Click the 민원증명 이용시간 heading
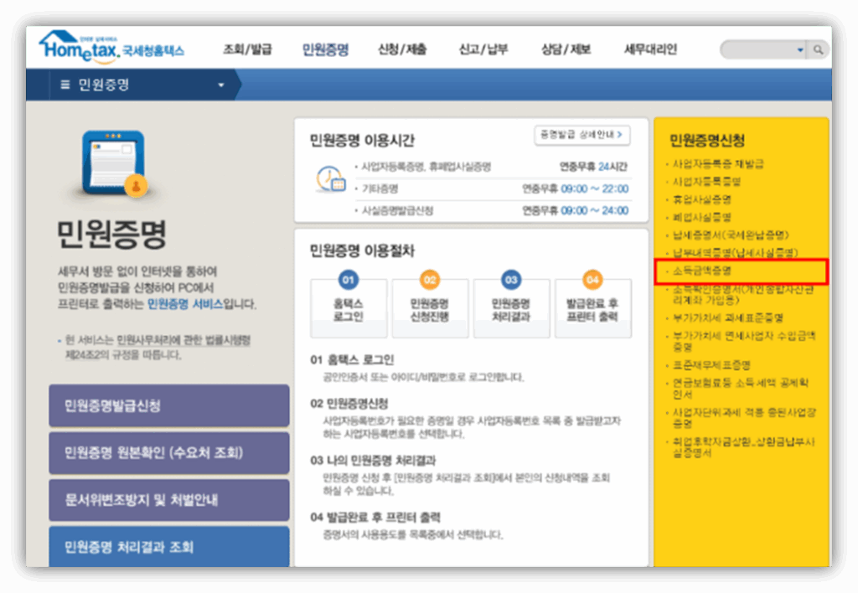 point(362,141)
